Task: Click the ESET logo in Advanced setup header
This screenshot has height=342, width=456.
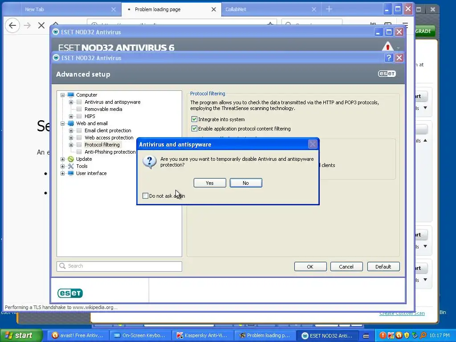Action: pyautogui.click(x=387, y=73)
